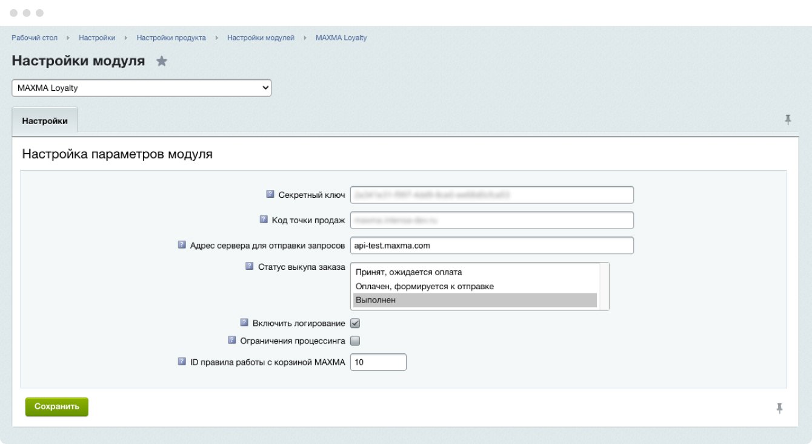The height and width of the screenshot is (444, 812).
Task: Click the help icon beside Секретный ключ
Action: pyautogui.click(x=270, y=194)
